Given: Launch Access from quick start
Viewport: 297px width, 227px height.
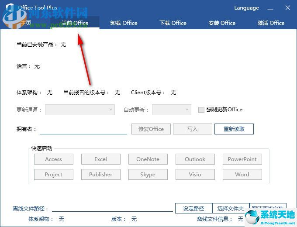Looking at the screenshot, I should (54, 159).
